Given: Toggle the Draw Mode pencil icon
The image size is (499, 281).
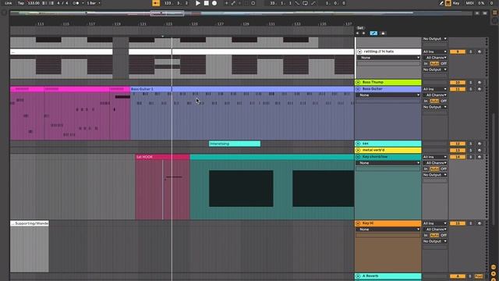Looking at the screenshot, I should point(441,3).
